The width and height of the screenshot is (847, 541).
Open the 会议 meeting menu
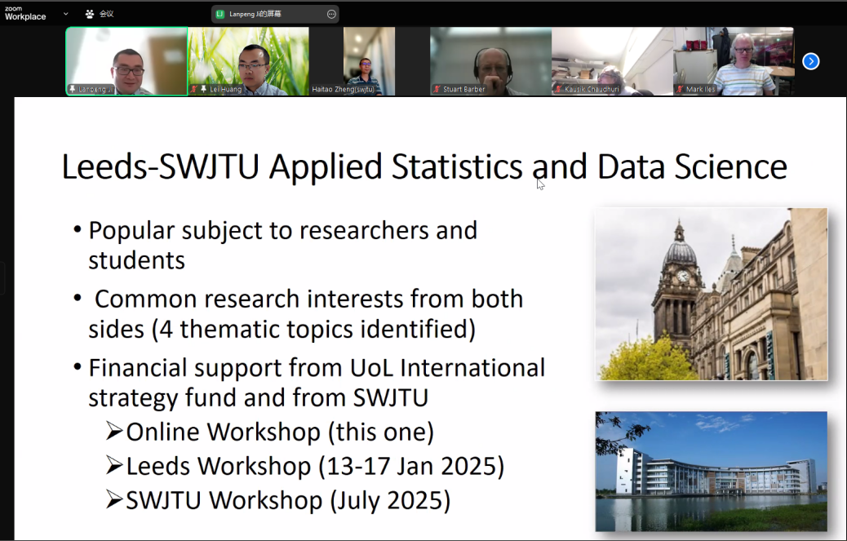pyautogui.click(x=107, y=14)
